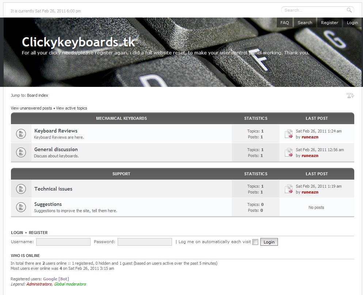
Task: Click the General discussion forum icon
Action: coord(21,152)
